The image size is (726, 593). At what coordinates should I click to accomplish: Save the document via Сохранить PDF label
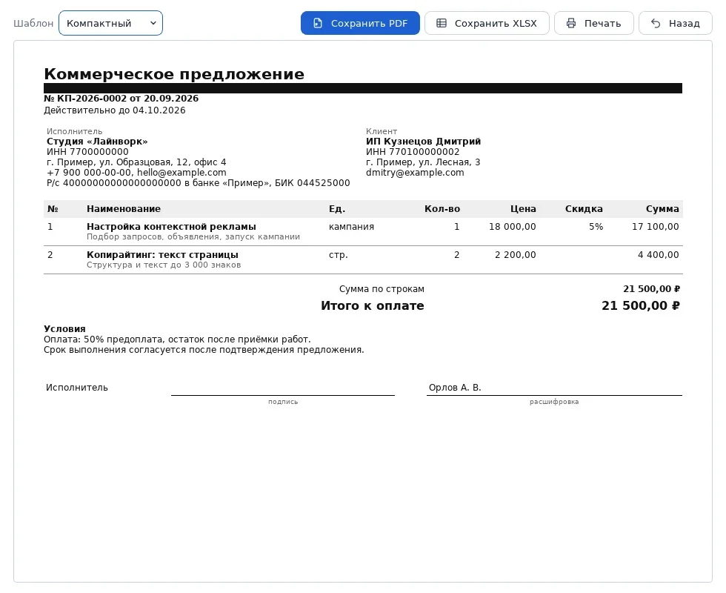369,23
